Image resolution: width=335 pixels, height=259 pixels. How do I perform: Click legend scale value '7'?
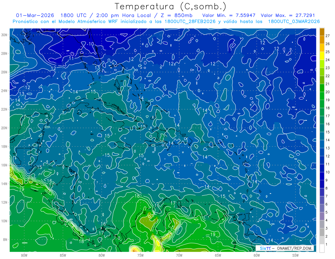click(326, 196)
